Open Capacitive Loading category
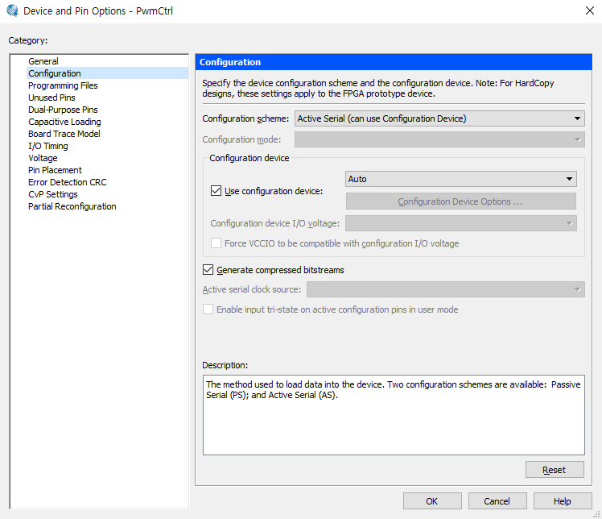 pos(64,122)
